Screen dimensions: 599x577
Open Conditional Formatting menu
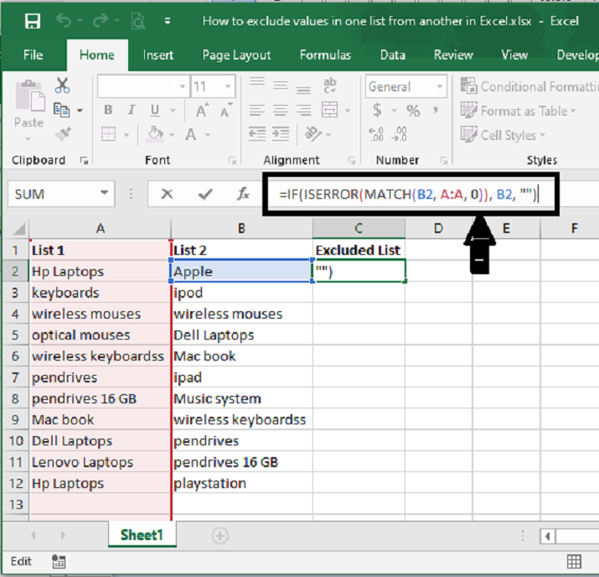coord(529,86)
